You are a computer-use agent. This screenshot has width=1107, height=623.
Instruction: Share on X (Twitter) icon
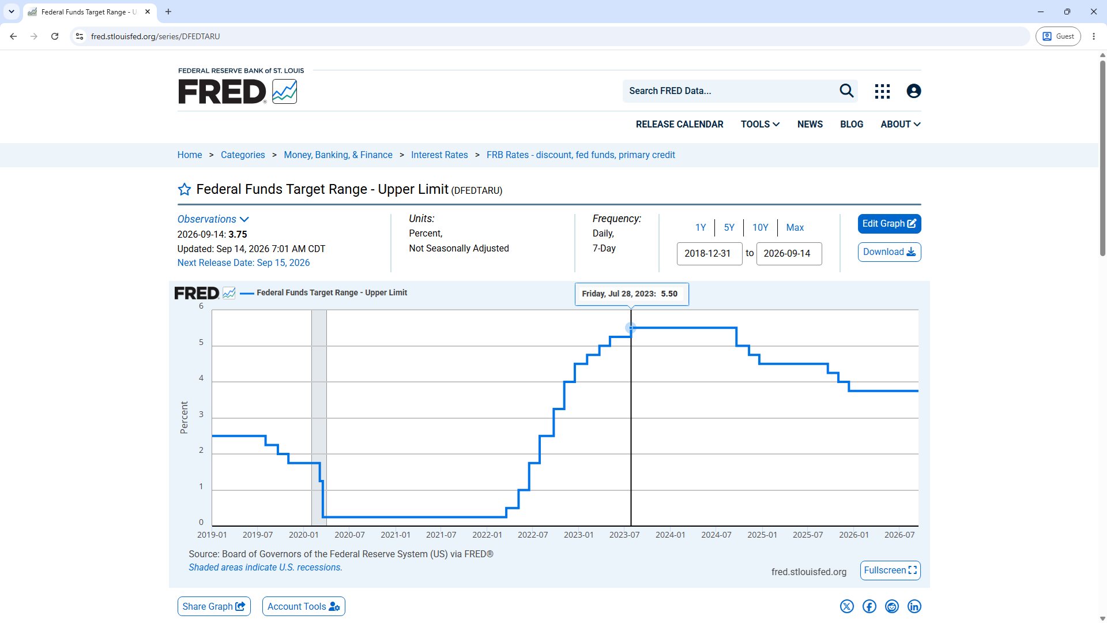[847, 606]
